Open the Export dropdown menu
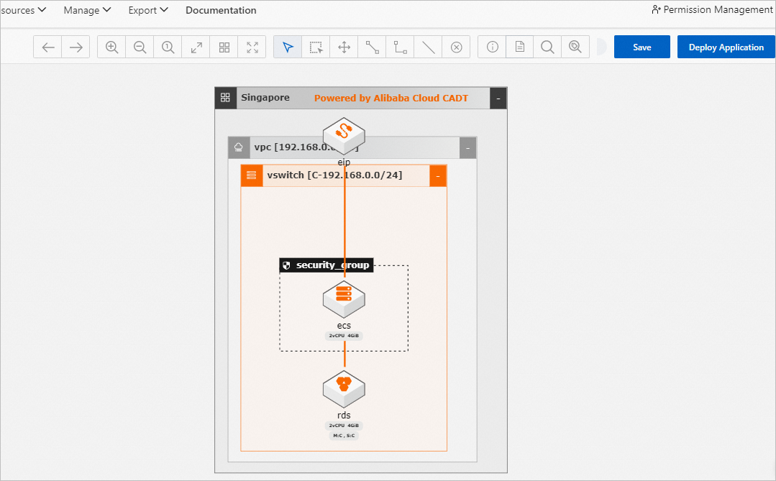The image size is (776, 481). (148, 10)
